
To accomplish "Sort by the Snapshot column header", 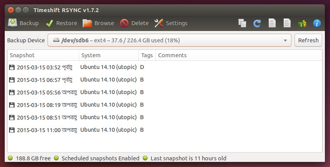I will click(x=43, y=55).
